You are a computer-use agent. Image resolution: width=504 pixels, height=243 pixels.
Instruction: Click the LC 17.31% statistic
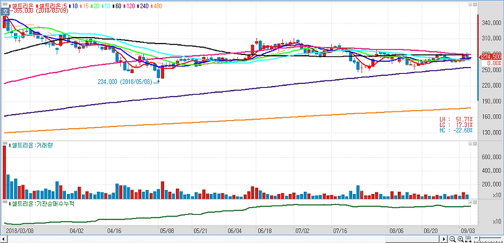tap(456, 125)
